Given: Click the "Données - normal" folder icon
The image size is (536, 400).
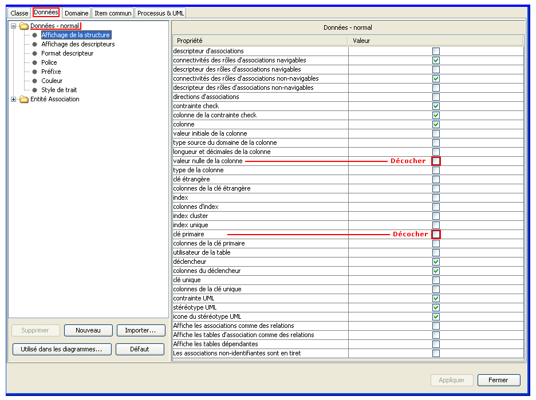Looking at the screenshot, I should [x=23, y=26].
